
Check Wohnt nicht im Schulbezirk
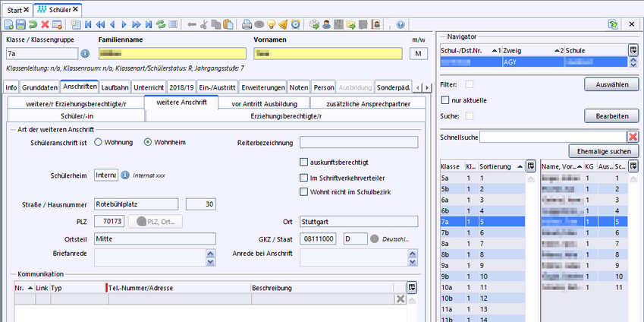[305, 191]
